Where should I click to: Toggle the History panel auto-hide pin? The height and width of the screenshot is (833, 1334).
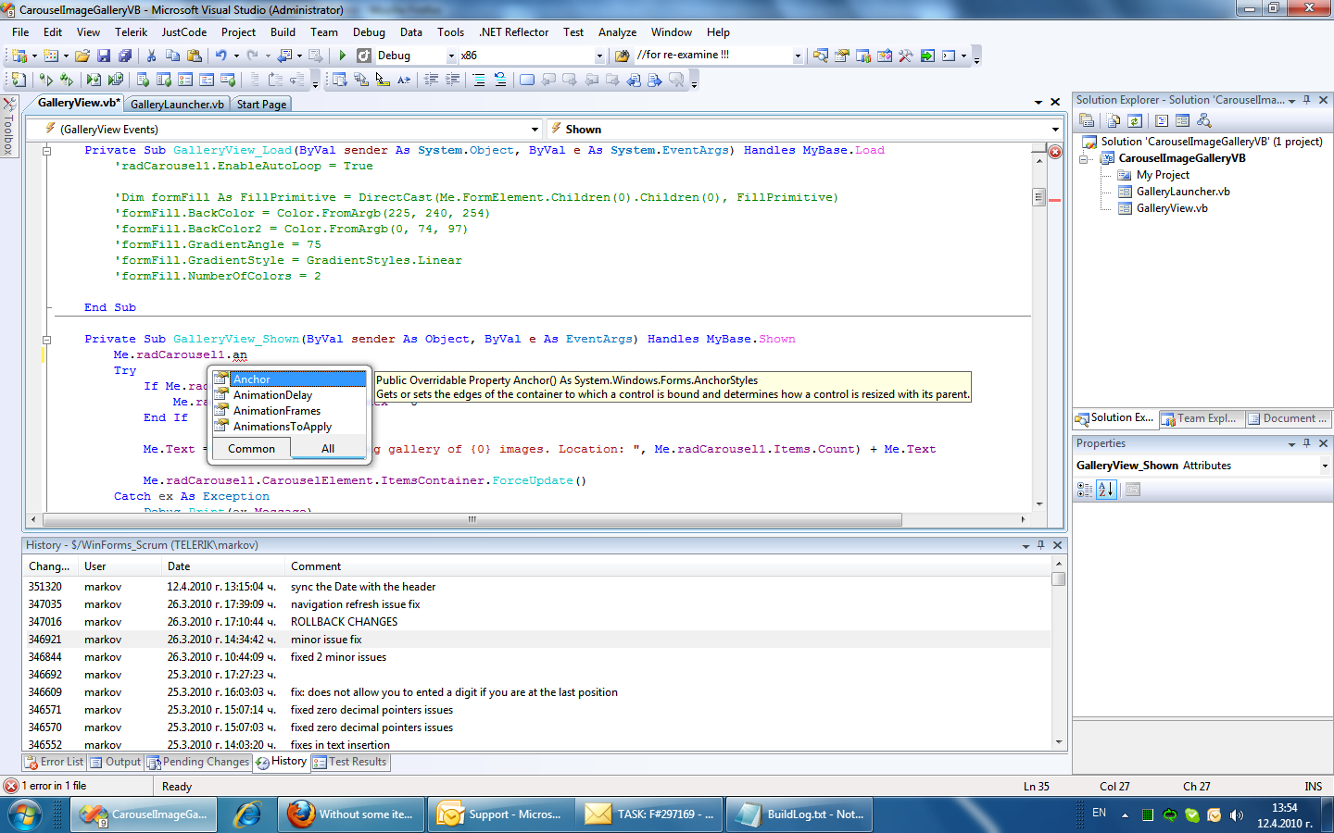coord(1041,545)
